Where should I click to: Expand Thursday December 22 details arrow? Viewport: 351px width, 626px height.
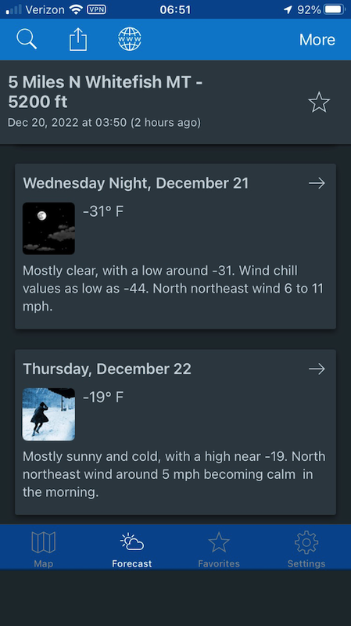tap(317, 369)
